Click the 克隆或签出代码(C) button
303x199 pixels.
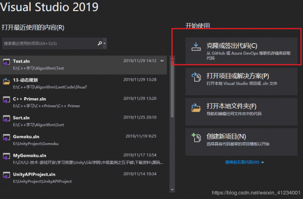pos(241,51)
